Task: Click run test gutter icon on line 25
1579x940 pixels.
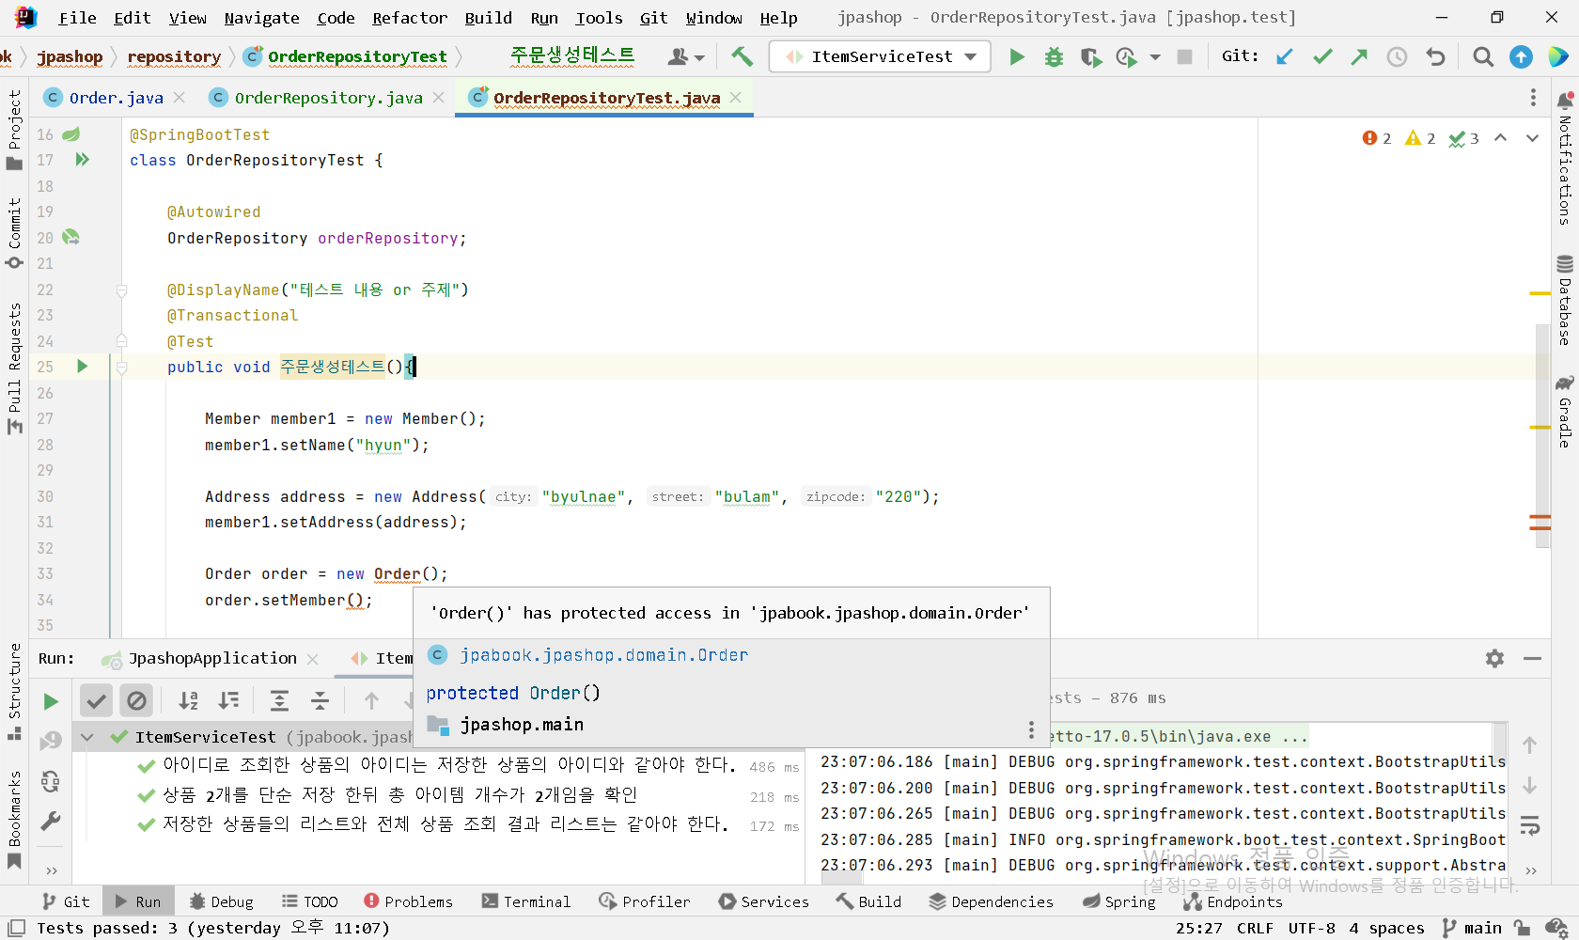Action: (82, 367)
